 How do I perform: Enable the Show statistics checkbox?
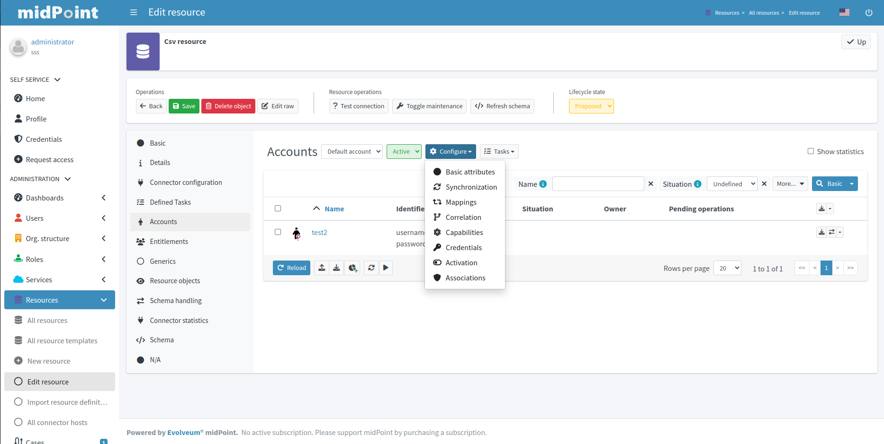pos(811,151)
